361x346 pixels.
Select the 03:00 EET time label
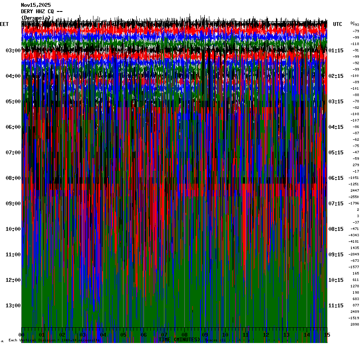[x=13, y=51]
